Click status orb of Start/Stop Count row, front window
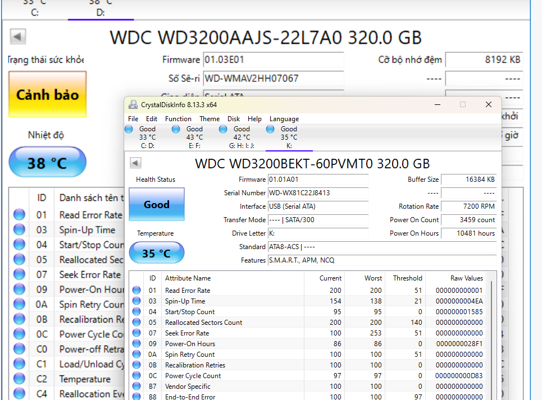Viewport: 542px width, 400px height. pos(136,312)
